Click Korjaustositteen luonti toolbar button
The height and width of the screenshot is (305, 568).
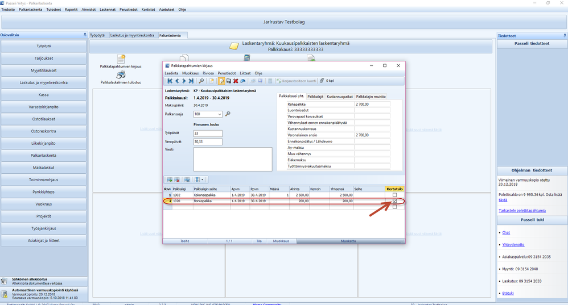point(297,81)
